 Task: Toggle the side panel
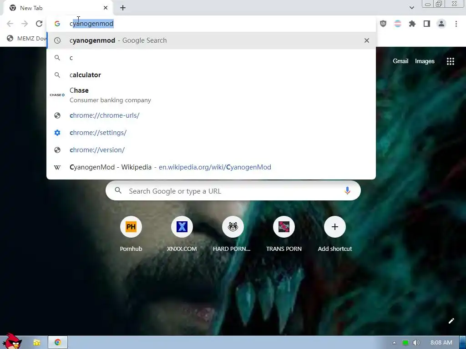pyautogui.click(x=427, y=24)
